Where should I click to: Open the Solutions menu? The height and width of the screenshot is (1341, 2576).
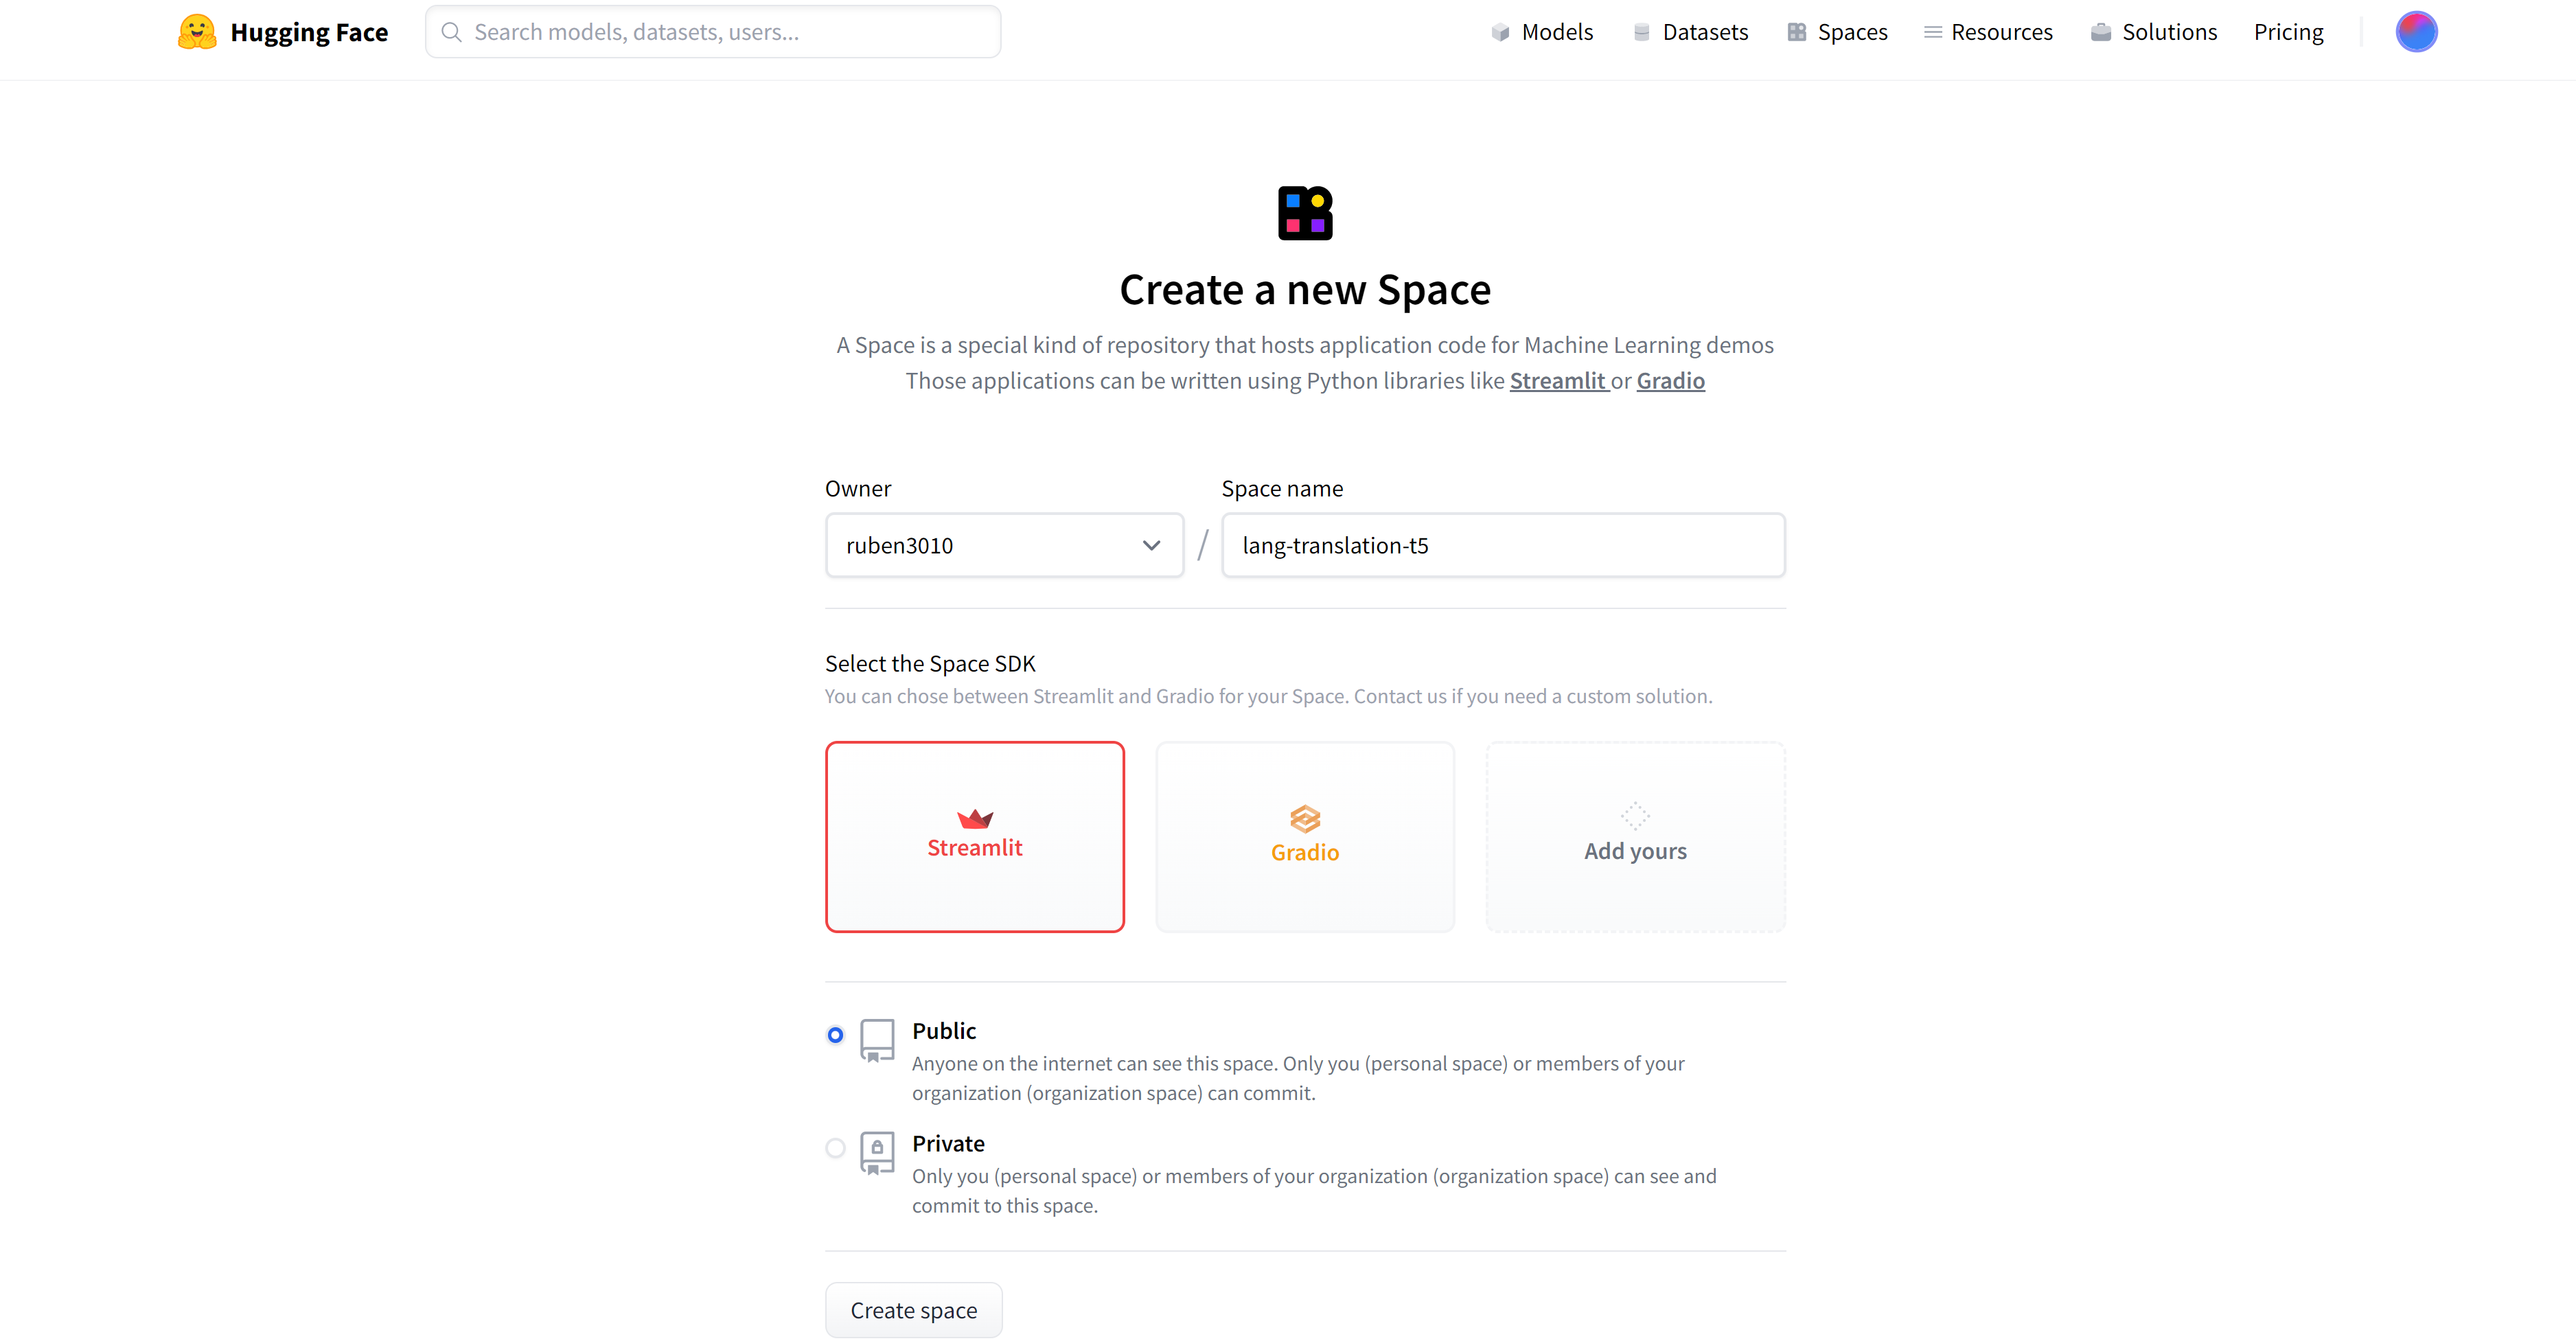pos(2154,32)
